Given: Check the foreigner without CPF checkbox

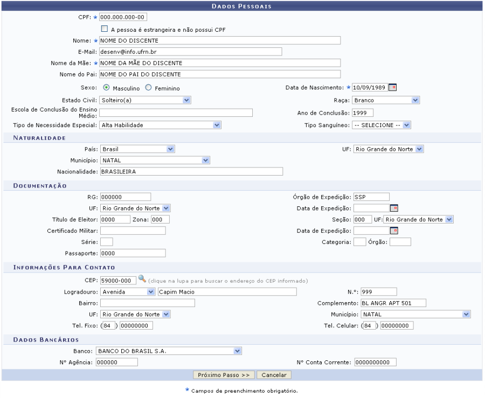Looking at the screenshot, I should [105, 29].
